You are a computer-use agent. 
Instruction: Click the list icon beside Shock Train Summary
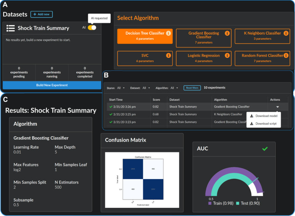[x=11, y=28]
